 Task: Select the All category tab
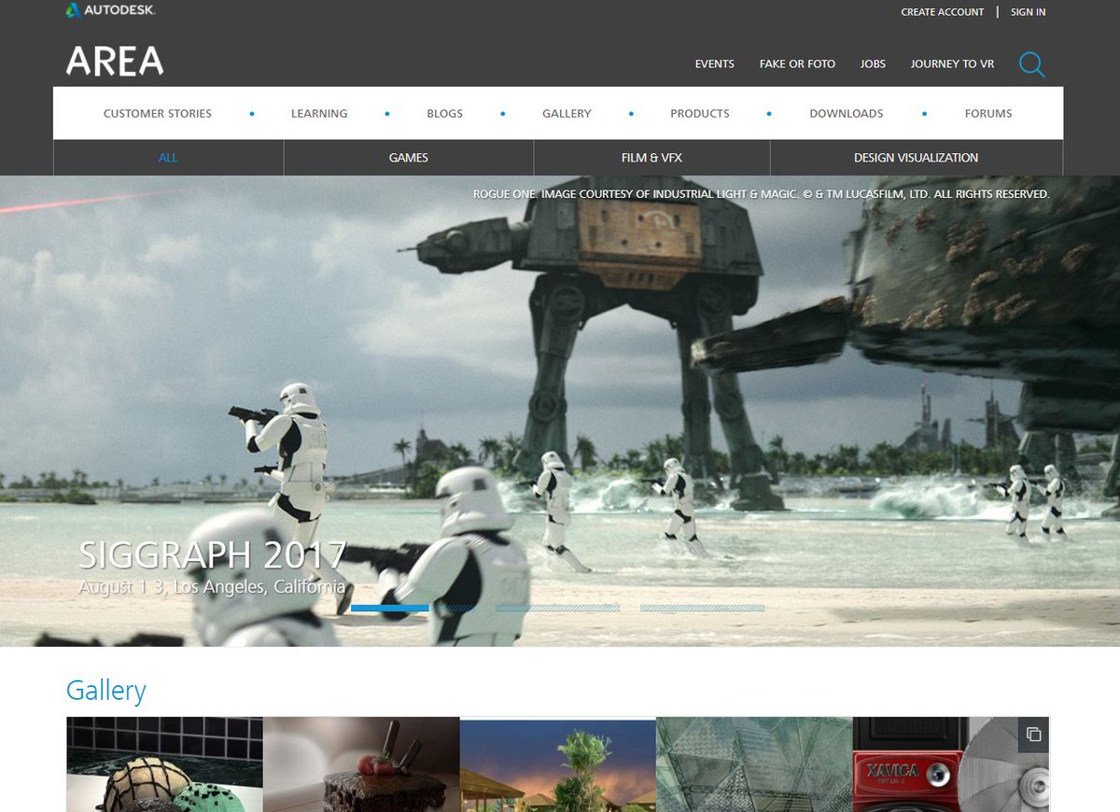[168, 158]
